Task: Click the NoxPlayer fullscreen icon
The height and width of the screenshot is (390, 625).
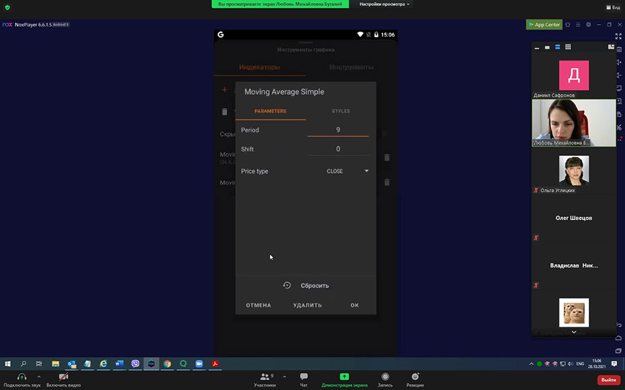Action: point(619,36)
